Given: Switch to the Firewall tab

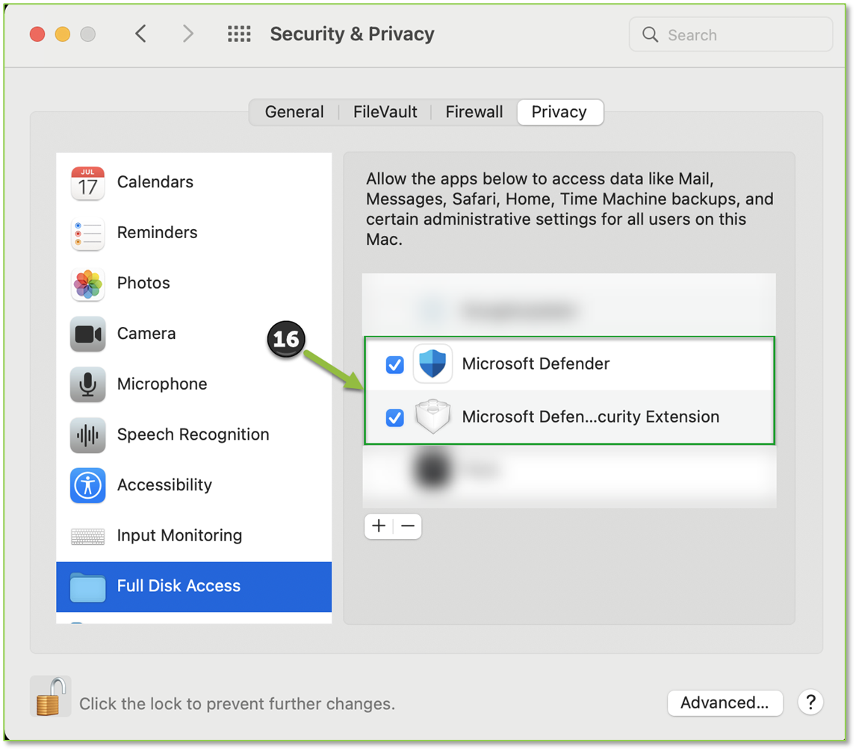Looking at the screenshot, I should tap(474, 112).
